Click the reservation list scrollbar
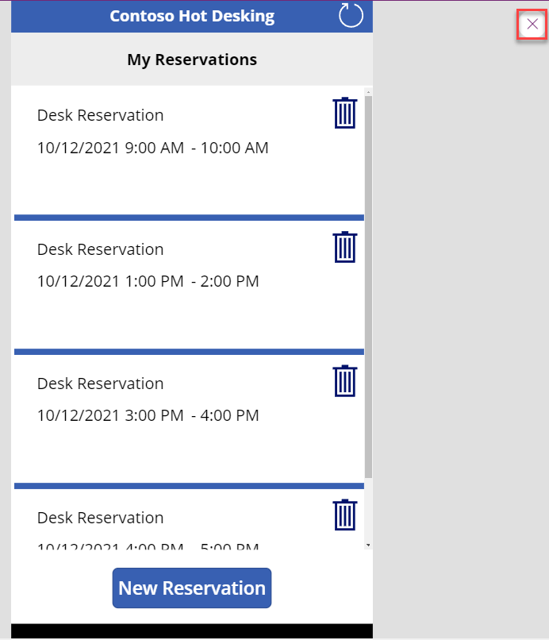Viewport: 549px width, 640px height. pos(367,318)
